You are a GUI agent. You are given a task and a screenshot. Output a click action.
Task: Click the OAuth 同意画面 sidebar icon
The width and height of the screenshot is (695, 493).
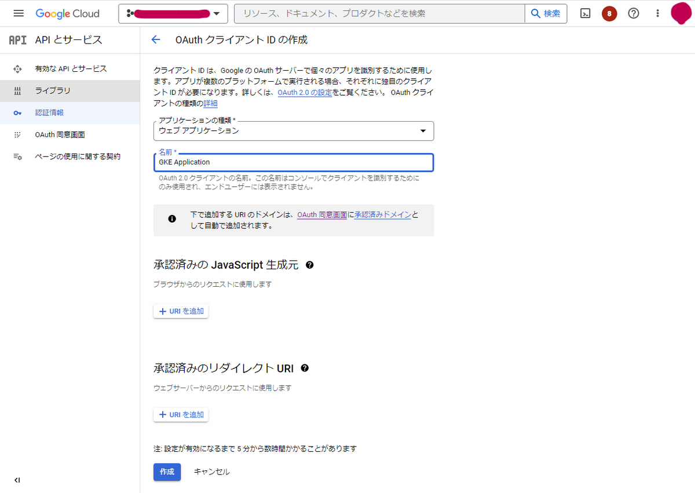[x=17, y=135]
